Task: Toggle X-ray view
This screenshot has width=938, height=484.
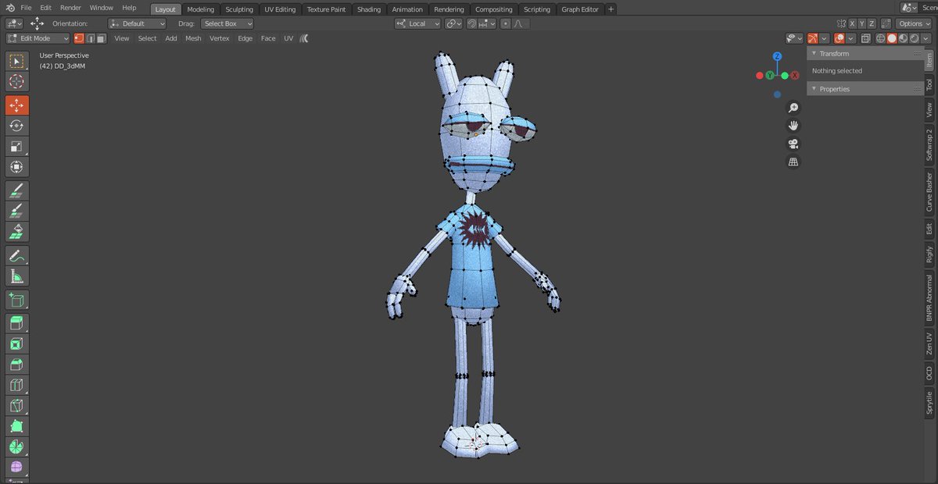Action: click(865, 38)
